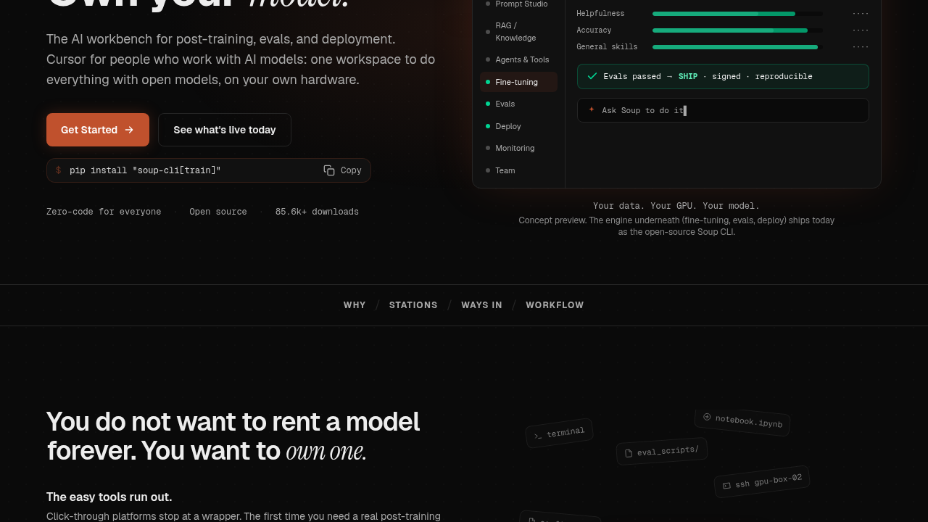The height and width of the screenshot is (522, 928).
Task: Click the Ask Soup to do it field
Action: click(x=723, y=110)
